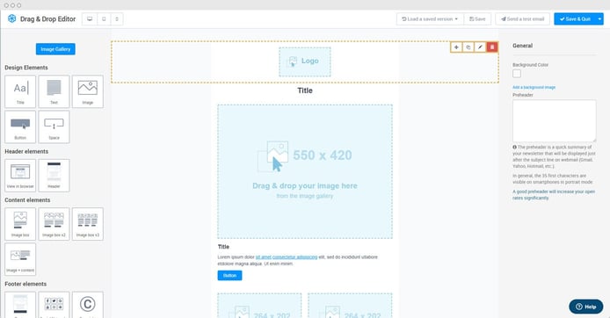Screen dimensions: 610x318
Task: Click the good preheader open rates link
Action: [x=554, y=195]
